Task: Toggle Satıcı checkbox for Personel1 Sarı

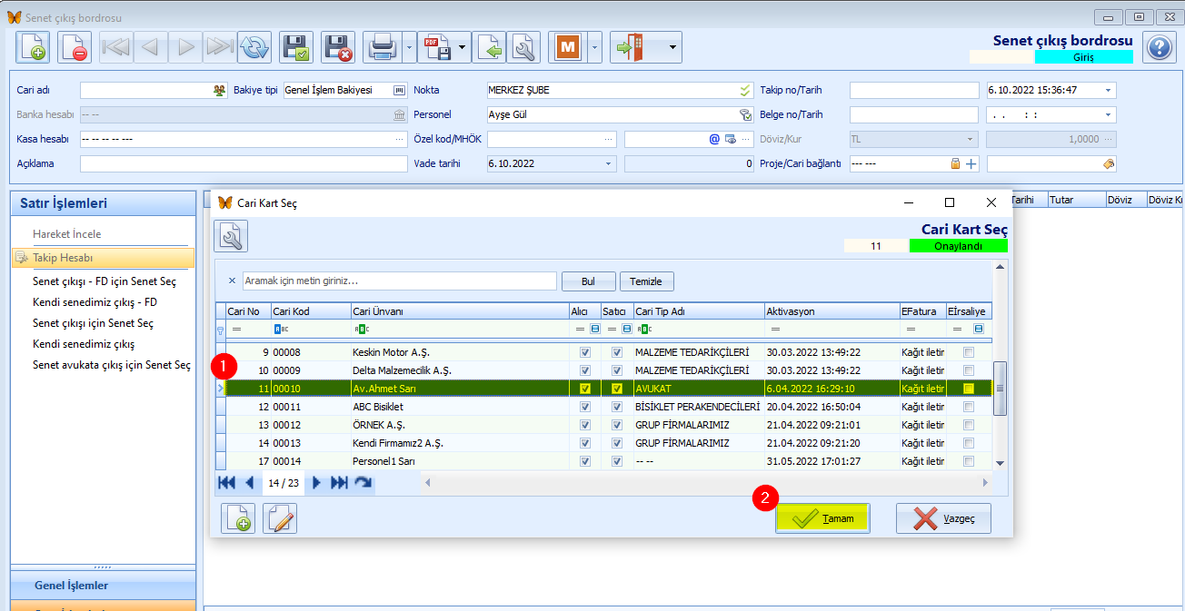Action: pos(618,461)
